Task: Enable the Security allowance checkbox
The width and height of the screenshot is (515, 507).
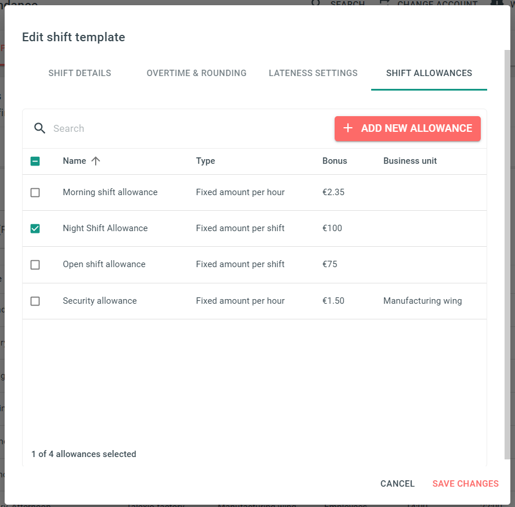Action: click(35, 301)
